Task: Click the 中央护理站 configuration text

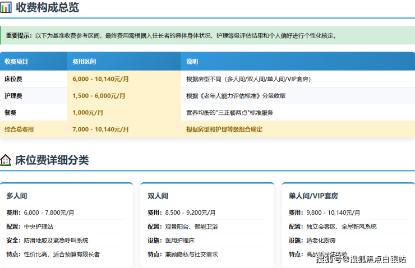Action: coord(39,227)
